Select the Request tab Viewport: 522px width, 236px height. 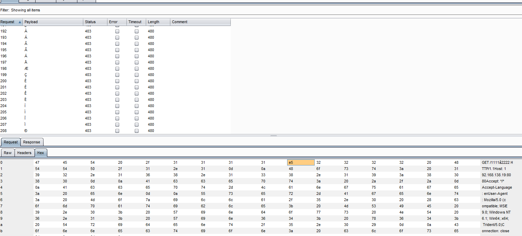[x=11, y=142]
